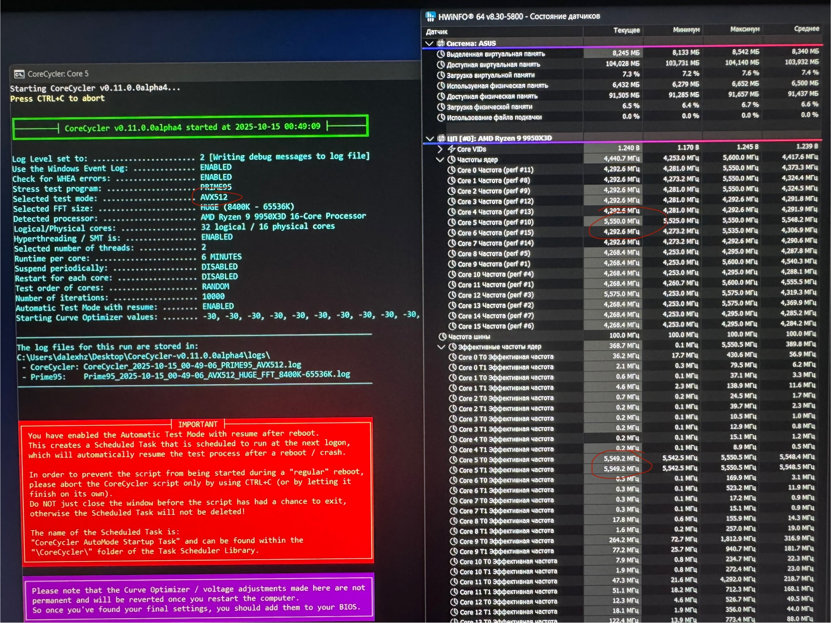Image resolution: width=831 pixels, height=623 pixels.
Task: Collapse the Частоты ядер subtree
Action: [x=440, y=160]
